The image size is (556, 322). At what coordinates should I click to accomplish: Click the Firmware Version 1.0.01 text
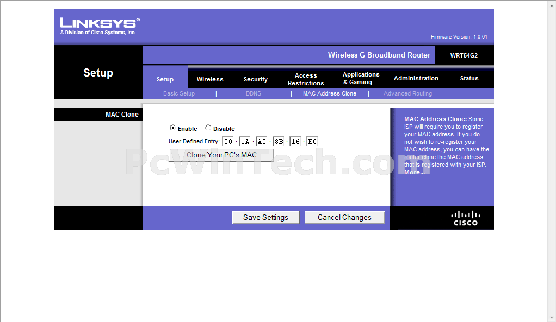click(459, 37)
